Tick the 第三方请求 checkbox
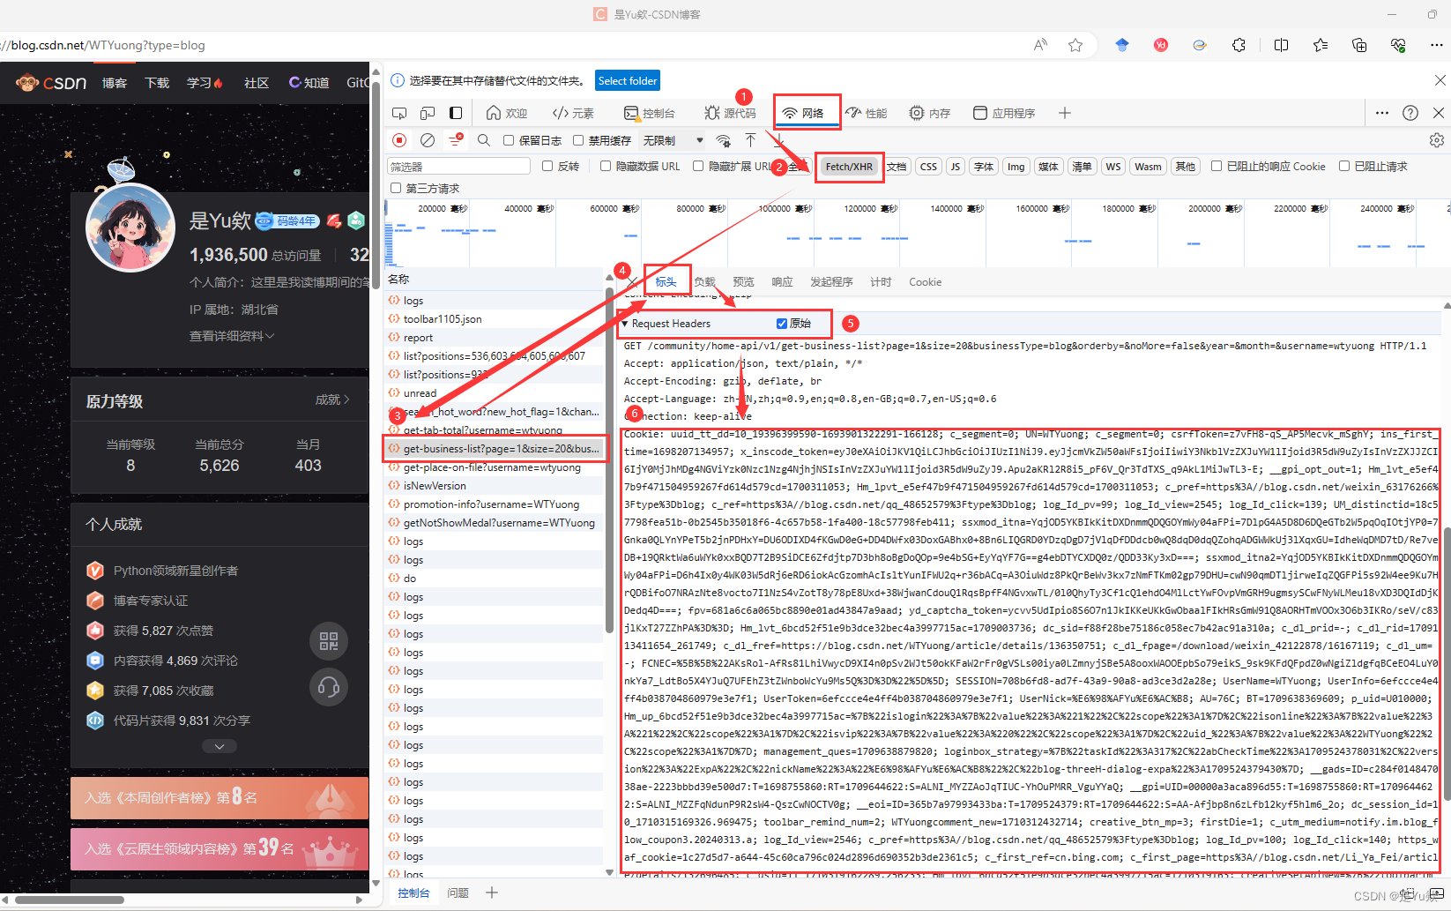 (396, 188)
